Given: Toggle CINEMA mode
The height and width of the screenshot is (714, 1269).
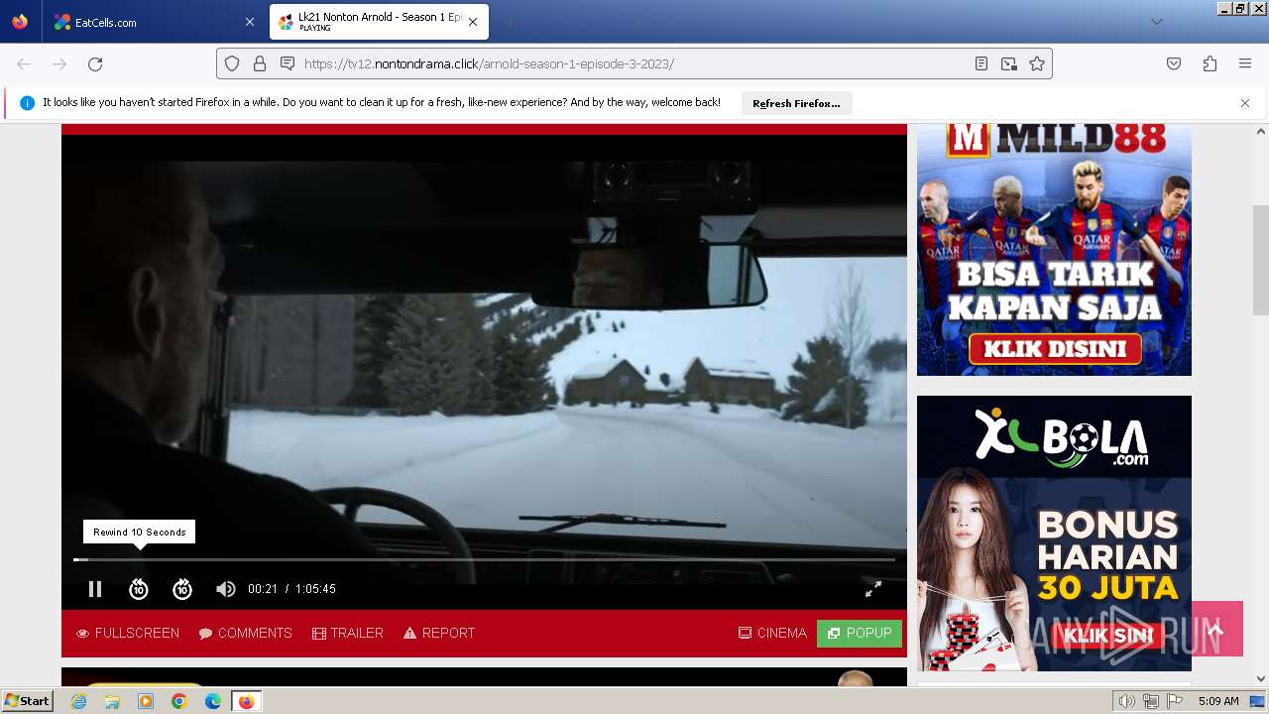Looking at the screenshot, I should pyautogui.click(x=772, y=633).
